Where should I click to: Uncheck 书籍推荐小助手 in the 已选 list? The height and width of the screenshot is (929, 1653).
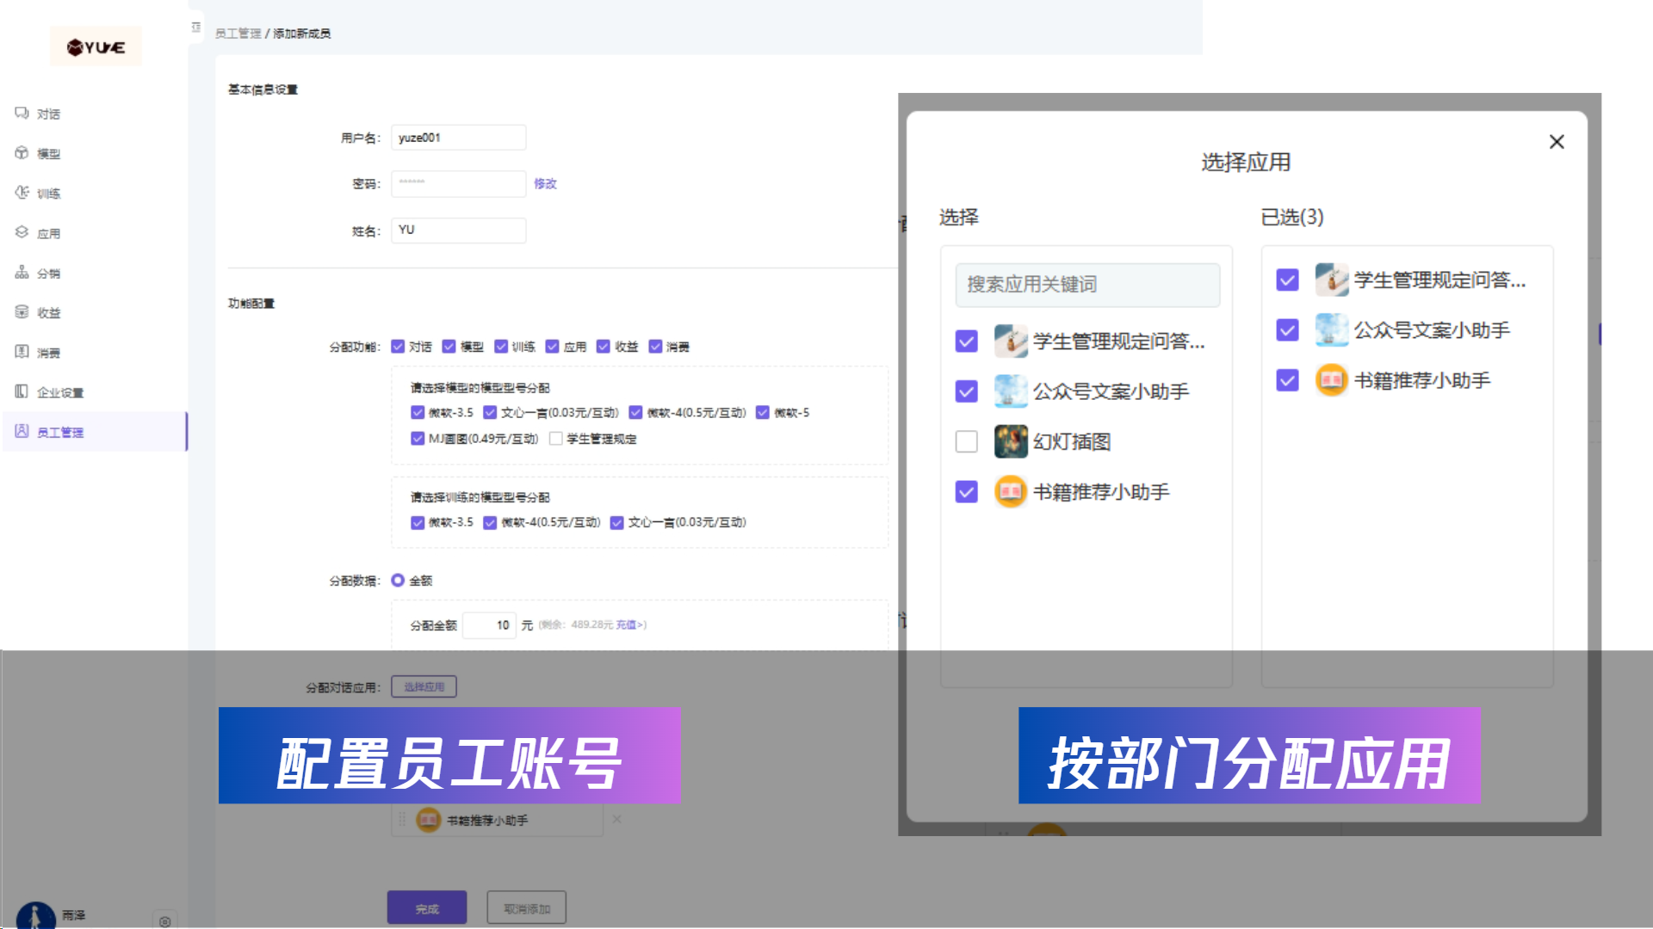pos(1287,380)
